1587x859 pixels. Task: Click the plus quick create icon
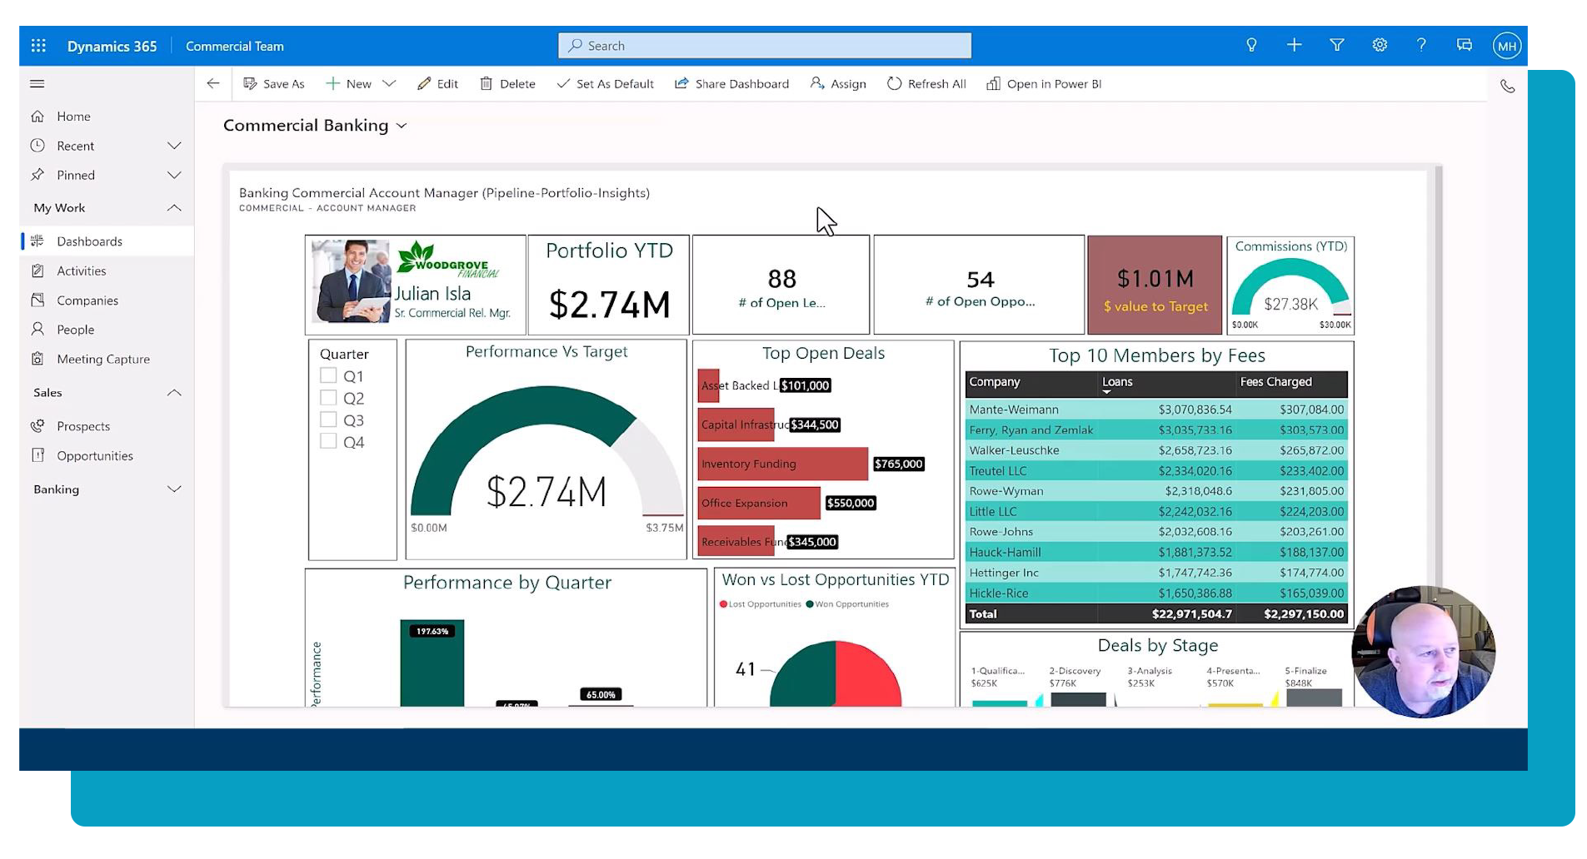coord(1294,45)
